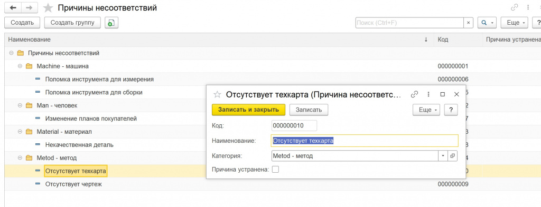Click the folder icon of Material - материал
Screen dimensions: 541x207
click(29, 132)
